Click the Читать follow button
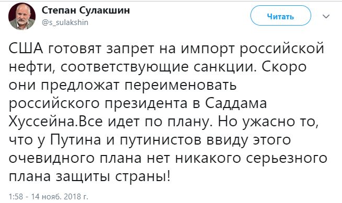342x203 pixels. (280, 17)
